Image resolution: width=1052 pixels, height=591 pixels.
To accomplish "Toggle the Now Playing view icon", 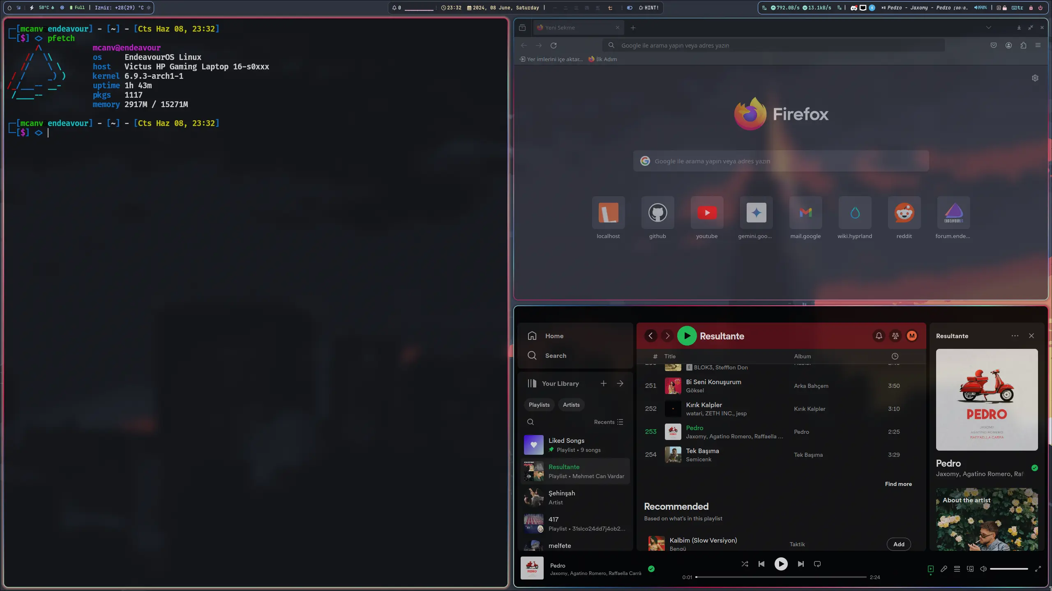I will pos(931,569).
